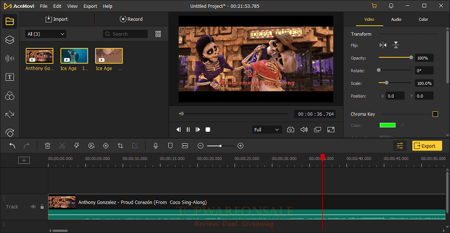
Task: Open the Help menu
Action: pos(107,6)
